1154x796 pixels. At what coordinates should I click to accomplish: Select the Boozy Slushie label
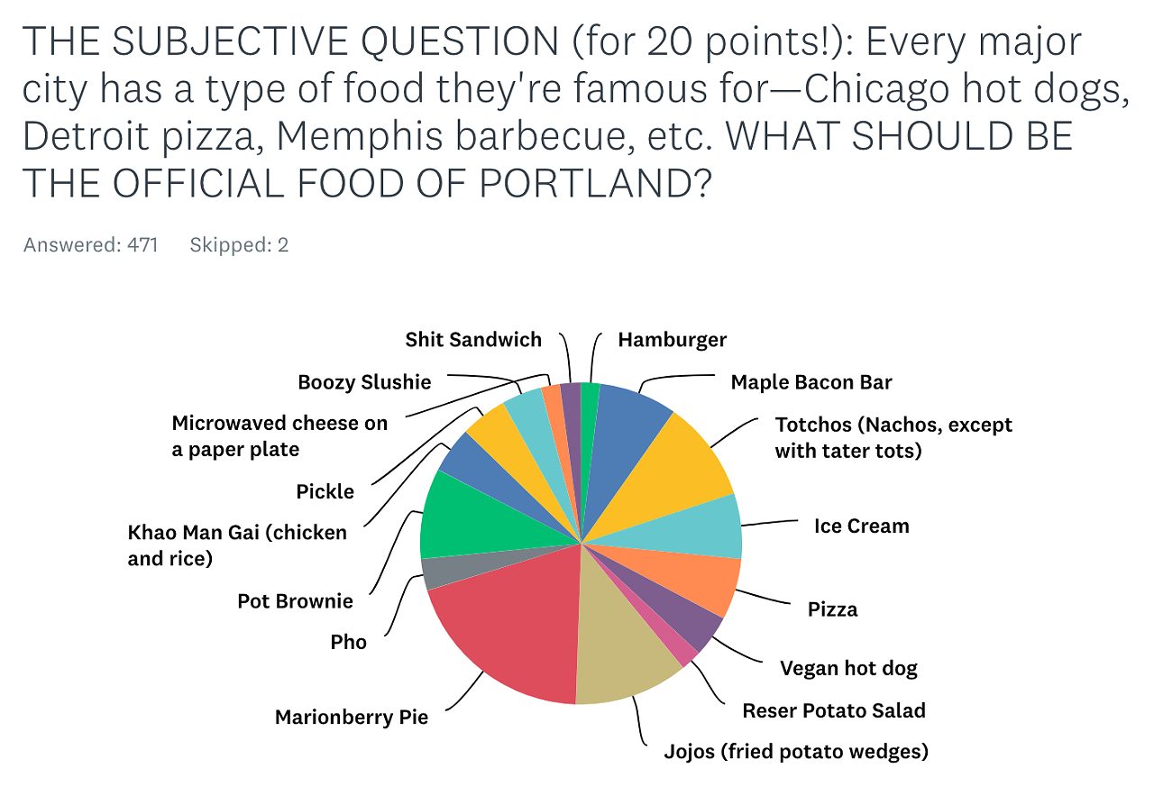point(364,382)
